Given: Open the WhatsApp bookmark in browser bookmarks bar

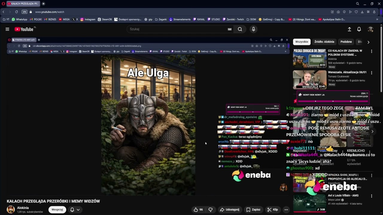Looking at the screenshot, I should pos(19,19).
